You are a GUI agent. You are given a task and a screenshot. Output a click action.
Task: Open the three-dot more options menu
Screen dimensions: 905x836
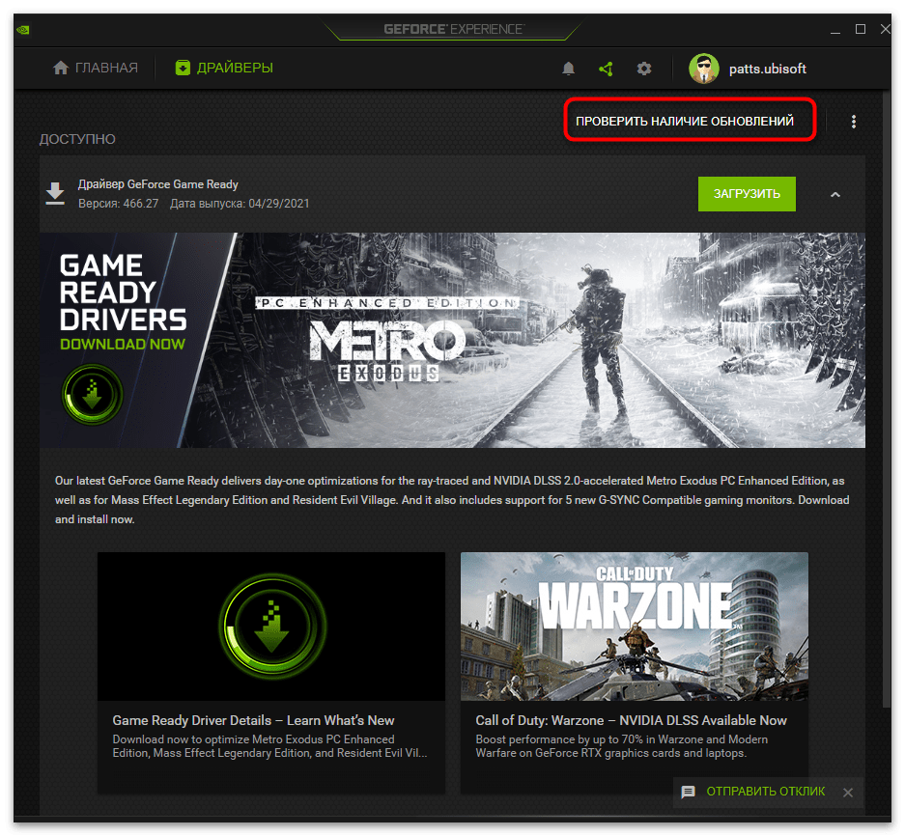(x=853, y=122)
